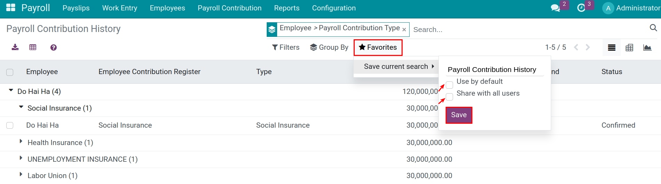Switch to list view icon
Viewport: 661px width, 184px height.
click(612, 48)
